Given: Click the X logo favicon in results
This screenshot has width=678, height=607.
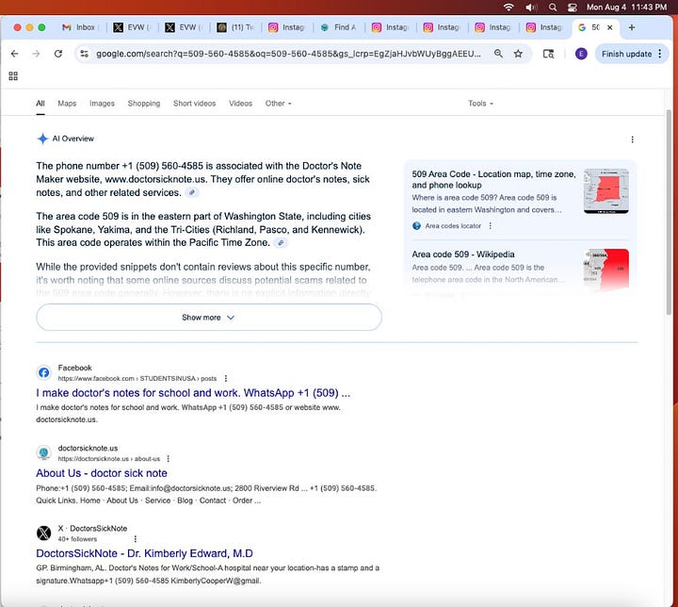Looking at the screenshot, I should (x=43, y=533).
